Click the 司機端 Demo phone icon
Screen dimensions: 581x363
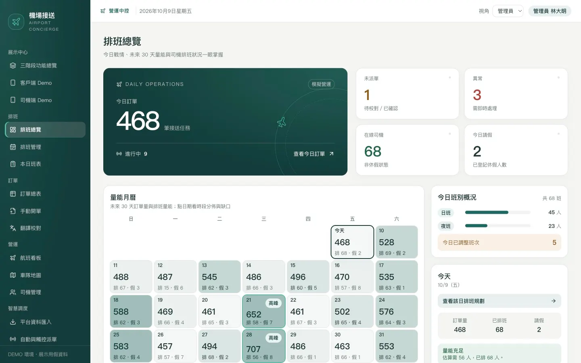(x=13, y=100)
